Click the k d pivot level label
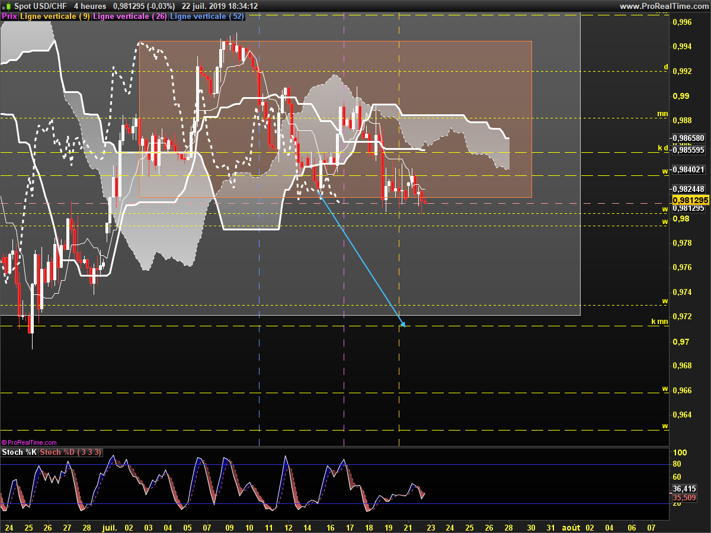The height and width of the screenshot is (533, 711). click(663, 147)
